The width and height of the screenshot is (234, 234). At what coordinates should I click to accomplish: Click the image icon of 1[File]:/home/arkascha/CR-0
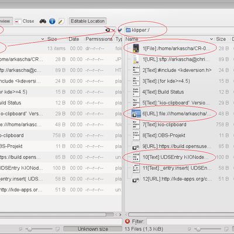point(136,48)
